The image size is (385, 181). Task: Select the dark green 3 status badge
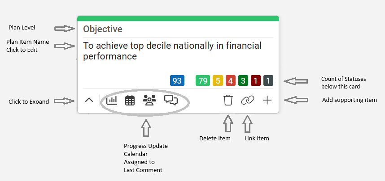(243, 80)
